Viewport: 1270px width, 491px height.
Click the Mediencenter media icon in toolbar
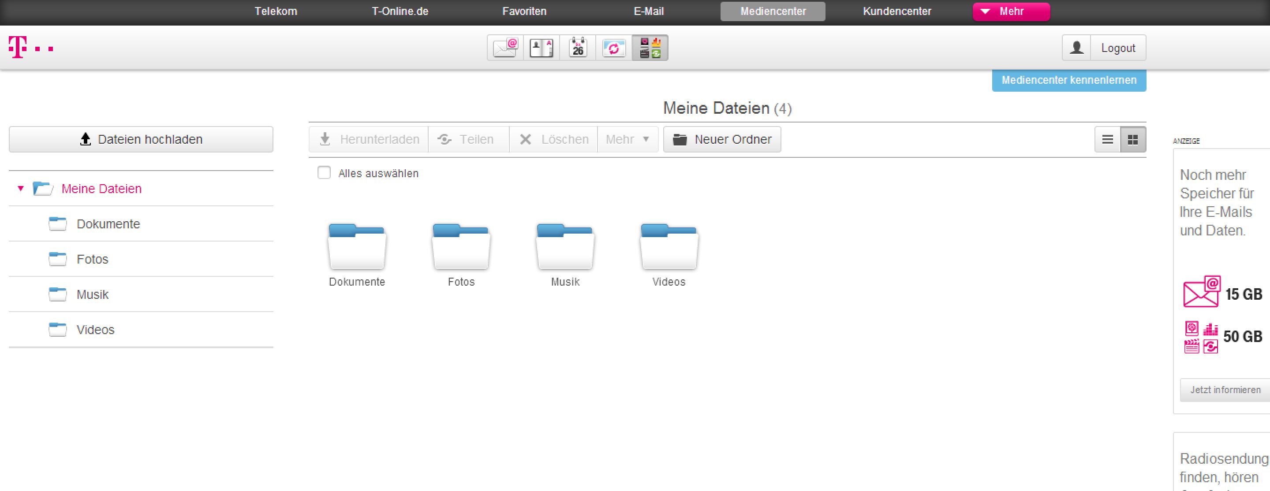650,48
